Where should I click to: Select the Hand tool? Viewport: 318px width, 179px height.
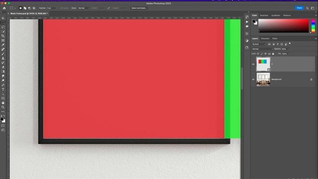click(x=3, y=103)
